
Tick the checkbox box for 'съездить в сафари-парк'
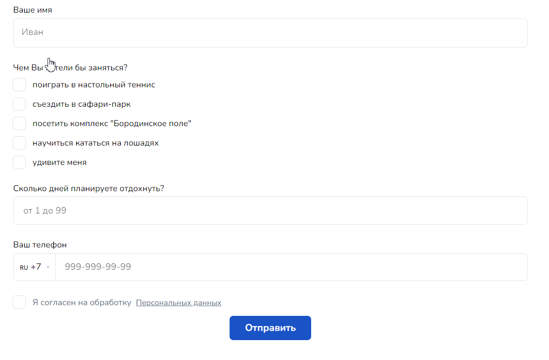[19, 104]
